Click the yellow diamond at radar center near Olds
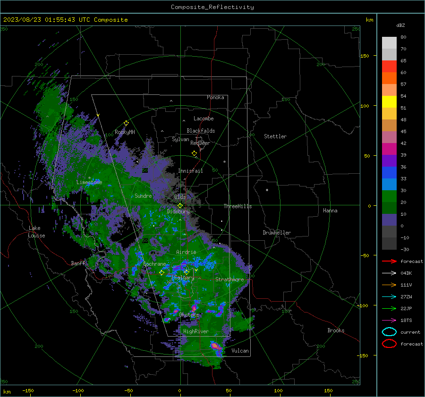 pyautogui.click(x=180, y=206)
